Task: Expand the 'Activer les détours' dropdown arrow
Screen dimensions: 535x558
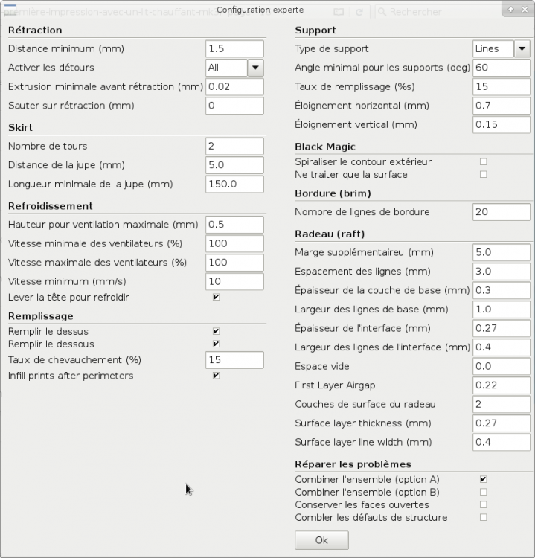Action: [255, 68]
